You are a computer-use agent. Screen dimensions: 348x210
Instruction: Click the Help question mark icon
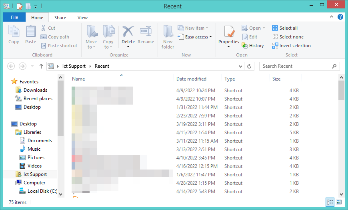pyautogui.click(x=340, y=17)
